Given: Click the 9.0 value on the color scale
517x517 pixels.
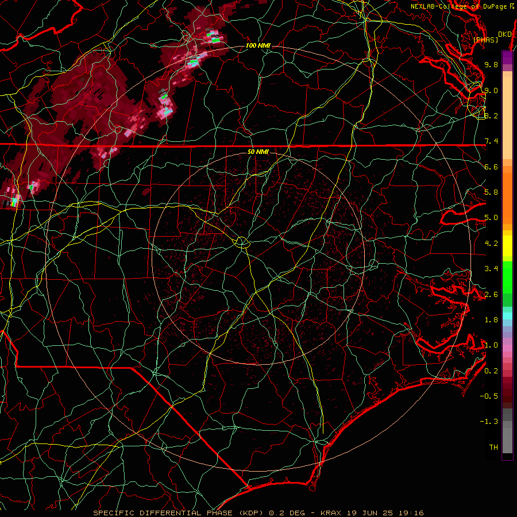Looking at the screenshot, I should (491, 90).
